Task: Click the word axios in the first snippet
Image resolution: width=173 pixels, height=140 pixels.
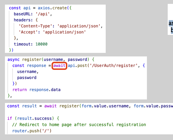Action: tap(44, 8)
